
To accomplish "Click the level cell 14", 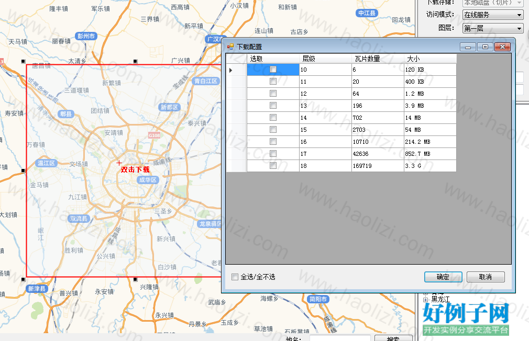I will coord(325,118).
